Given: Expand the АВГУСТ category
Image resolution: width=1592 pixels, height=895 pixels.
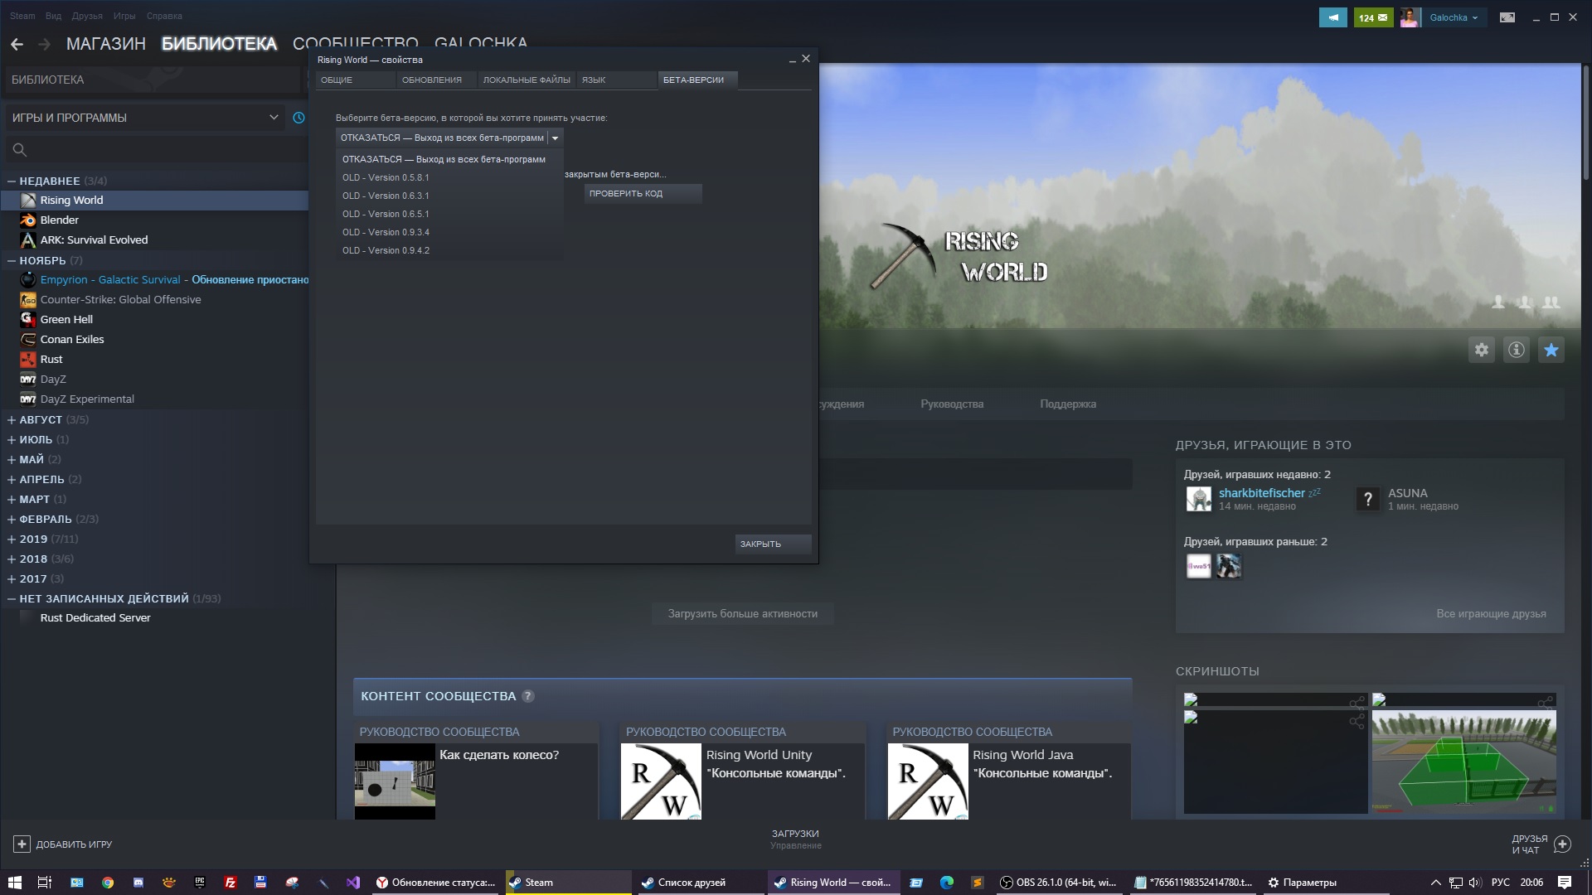Looking at the screenshot, I should (x=12, y=419).
